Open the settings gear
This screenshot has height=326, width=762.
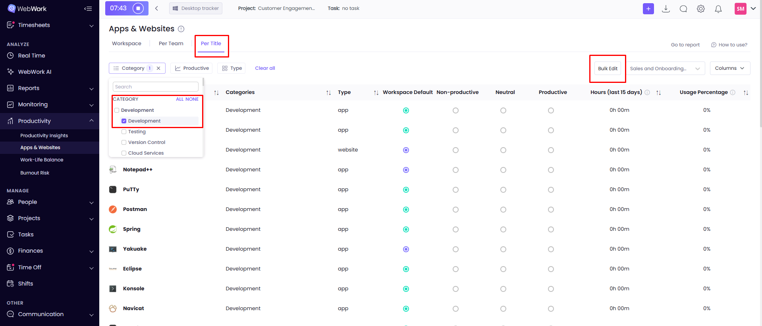(x=700, y=9)
